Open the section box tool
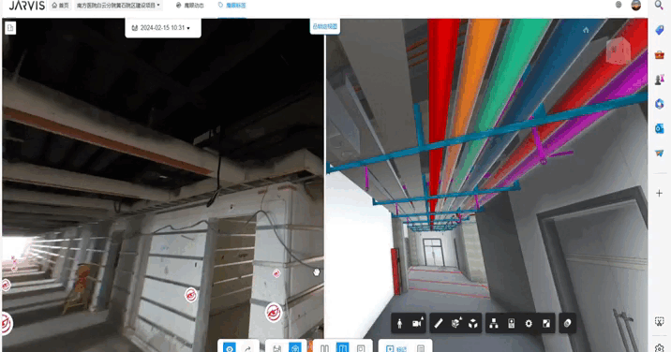Image resolution: width=671 pixels, height=352 pixels. click(456, 323)
